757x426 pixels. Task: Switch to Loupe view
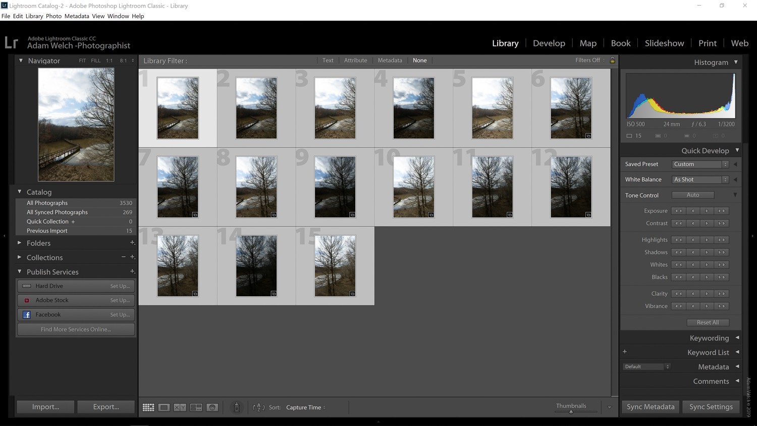(164, 407)
